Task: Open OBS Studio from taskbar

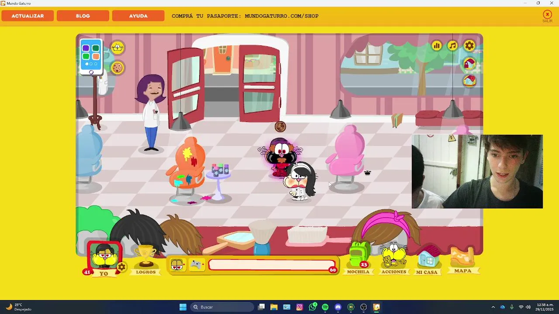Action: tap(364, 307)
